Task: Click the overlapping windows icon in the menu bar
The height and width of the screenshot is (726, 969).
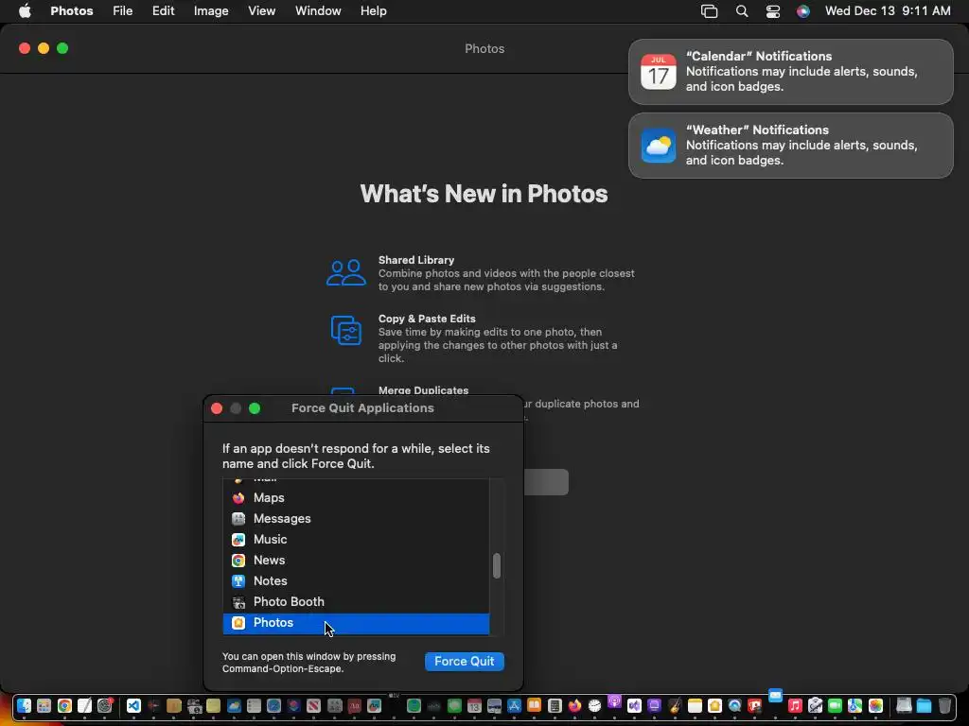Action: pyautogui.click(x=709, y=11)
